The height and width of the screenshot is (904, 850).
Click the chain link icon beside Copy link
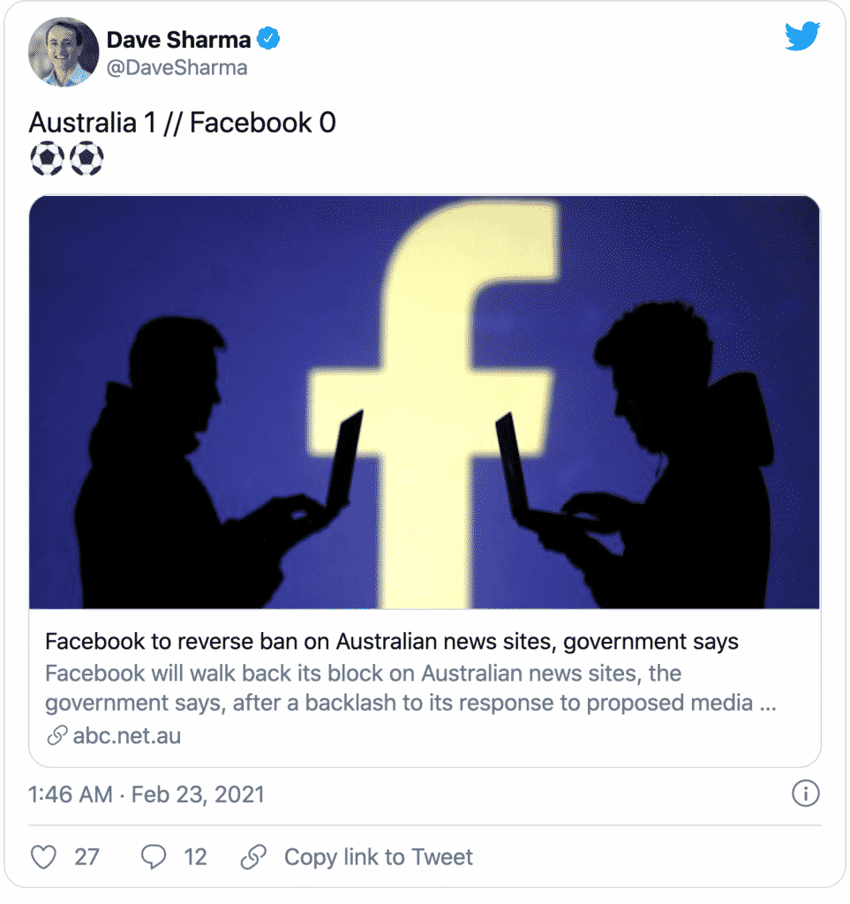coord(254,856)
